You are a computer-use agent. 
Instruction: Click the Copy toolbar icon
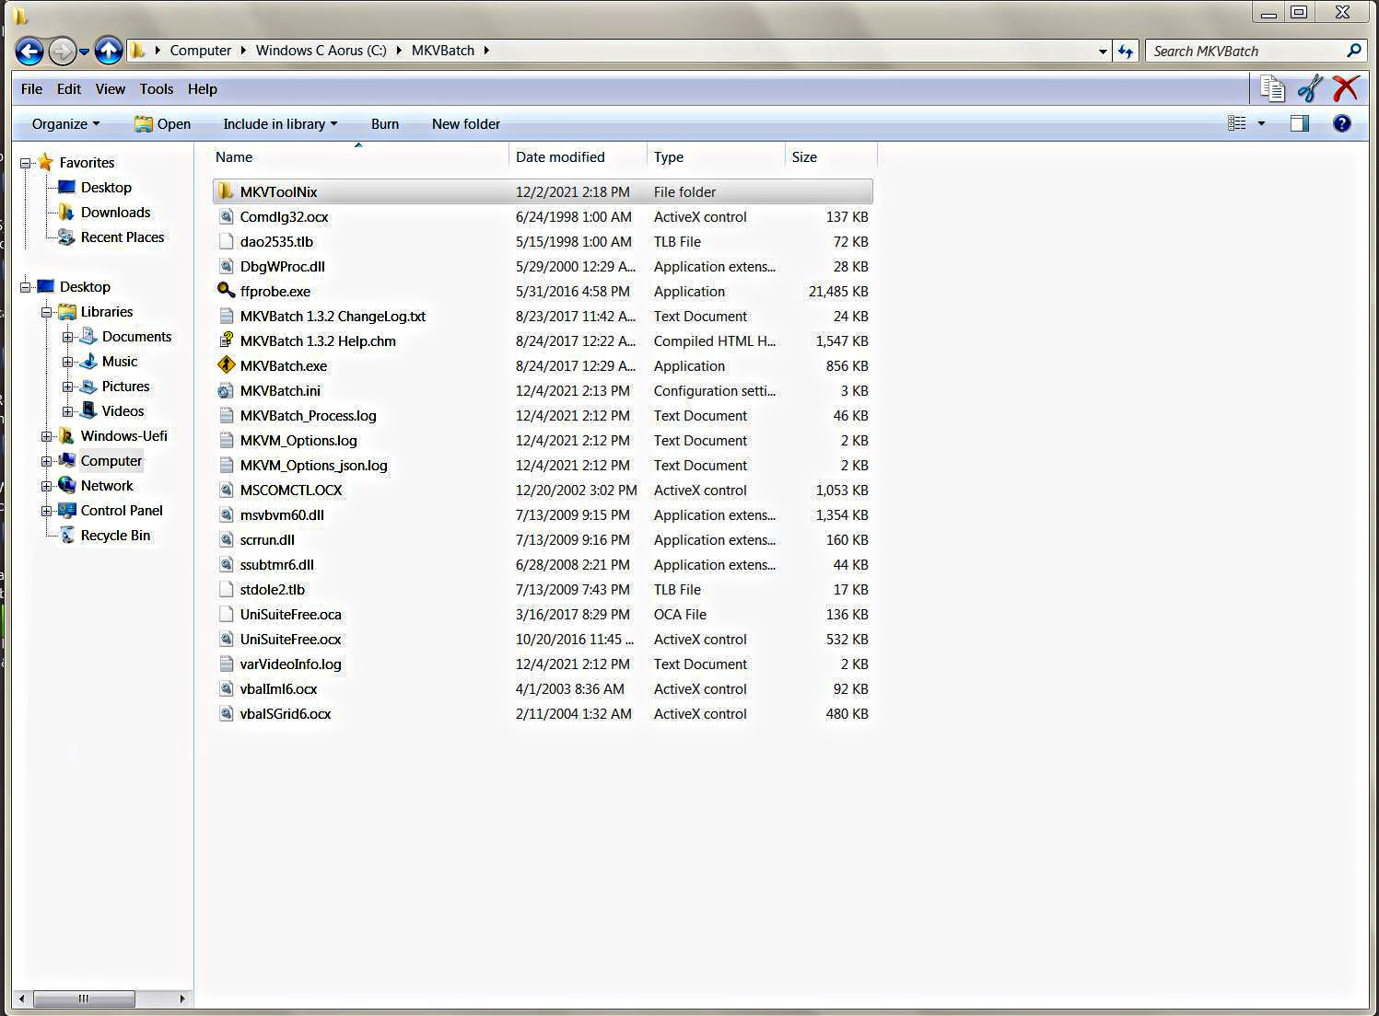point(1272,88)
